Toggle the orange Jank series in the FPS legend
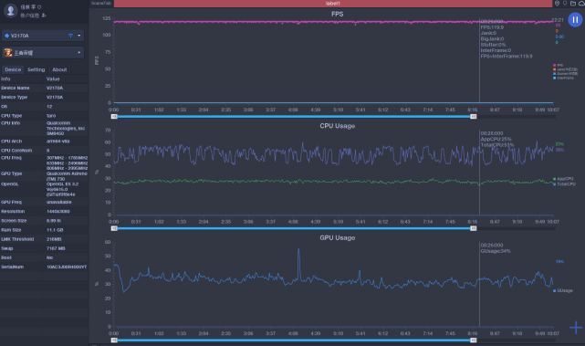The image size is (585, 346). 565,69
